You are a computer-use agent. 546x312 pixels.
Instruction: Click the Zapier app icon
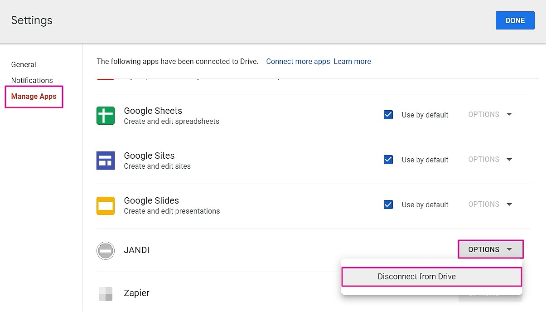coord(106,294)
